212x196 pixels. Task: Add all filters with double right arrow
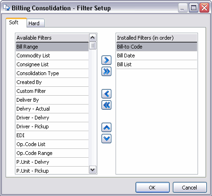(x=106, y=71)
